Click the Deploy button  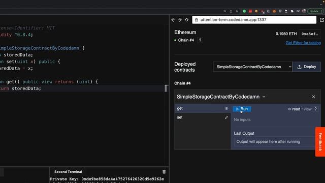pos(307,67)
